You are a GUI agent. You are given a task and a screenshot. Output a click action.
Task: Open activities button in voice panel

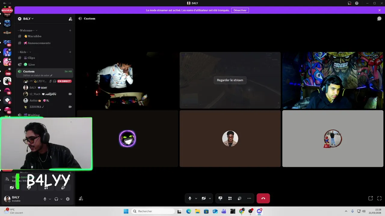point(46,187)
